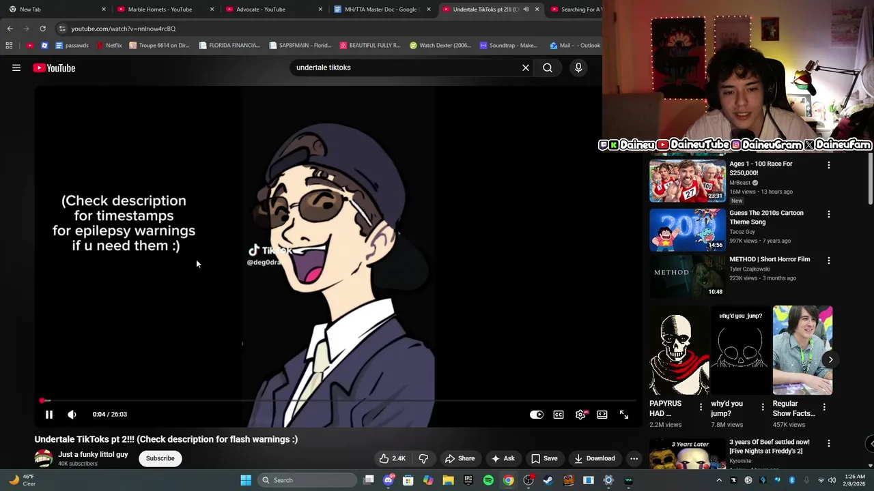Like the video with 2.4K likes
Viewport: 874px width, 491px height.
[x=392, y=458]
